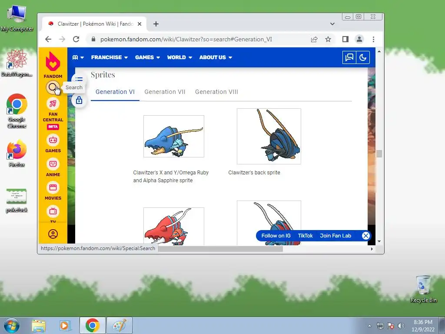This screenshot has width=445, height=334.
Task: Bookmark this page star icon
Action: [328, 39]
